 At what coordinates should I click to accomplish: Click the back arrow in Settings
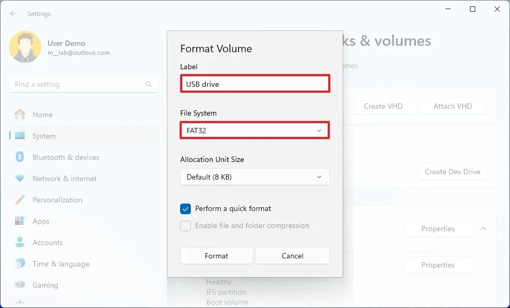point(13,13)
